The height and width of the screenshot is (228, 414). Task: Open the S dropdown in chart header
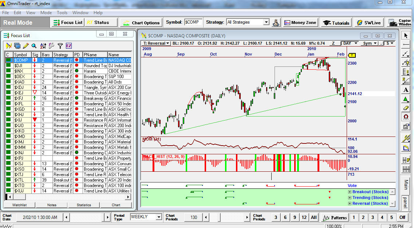tap(390, 44)
